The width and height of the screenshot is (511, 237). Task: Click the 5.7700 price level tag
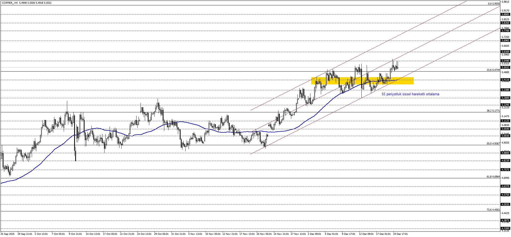[x=505, y=31]
